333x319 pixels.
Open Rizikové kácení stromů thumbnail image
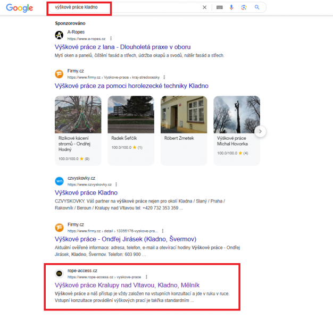[78, 114]
